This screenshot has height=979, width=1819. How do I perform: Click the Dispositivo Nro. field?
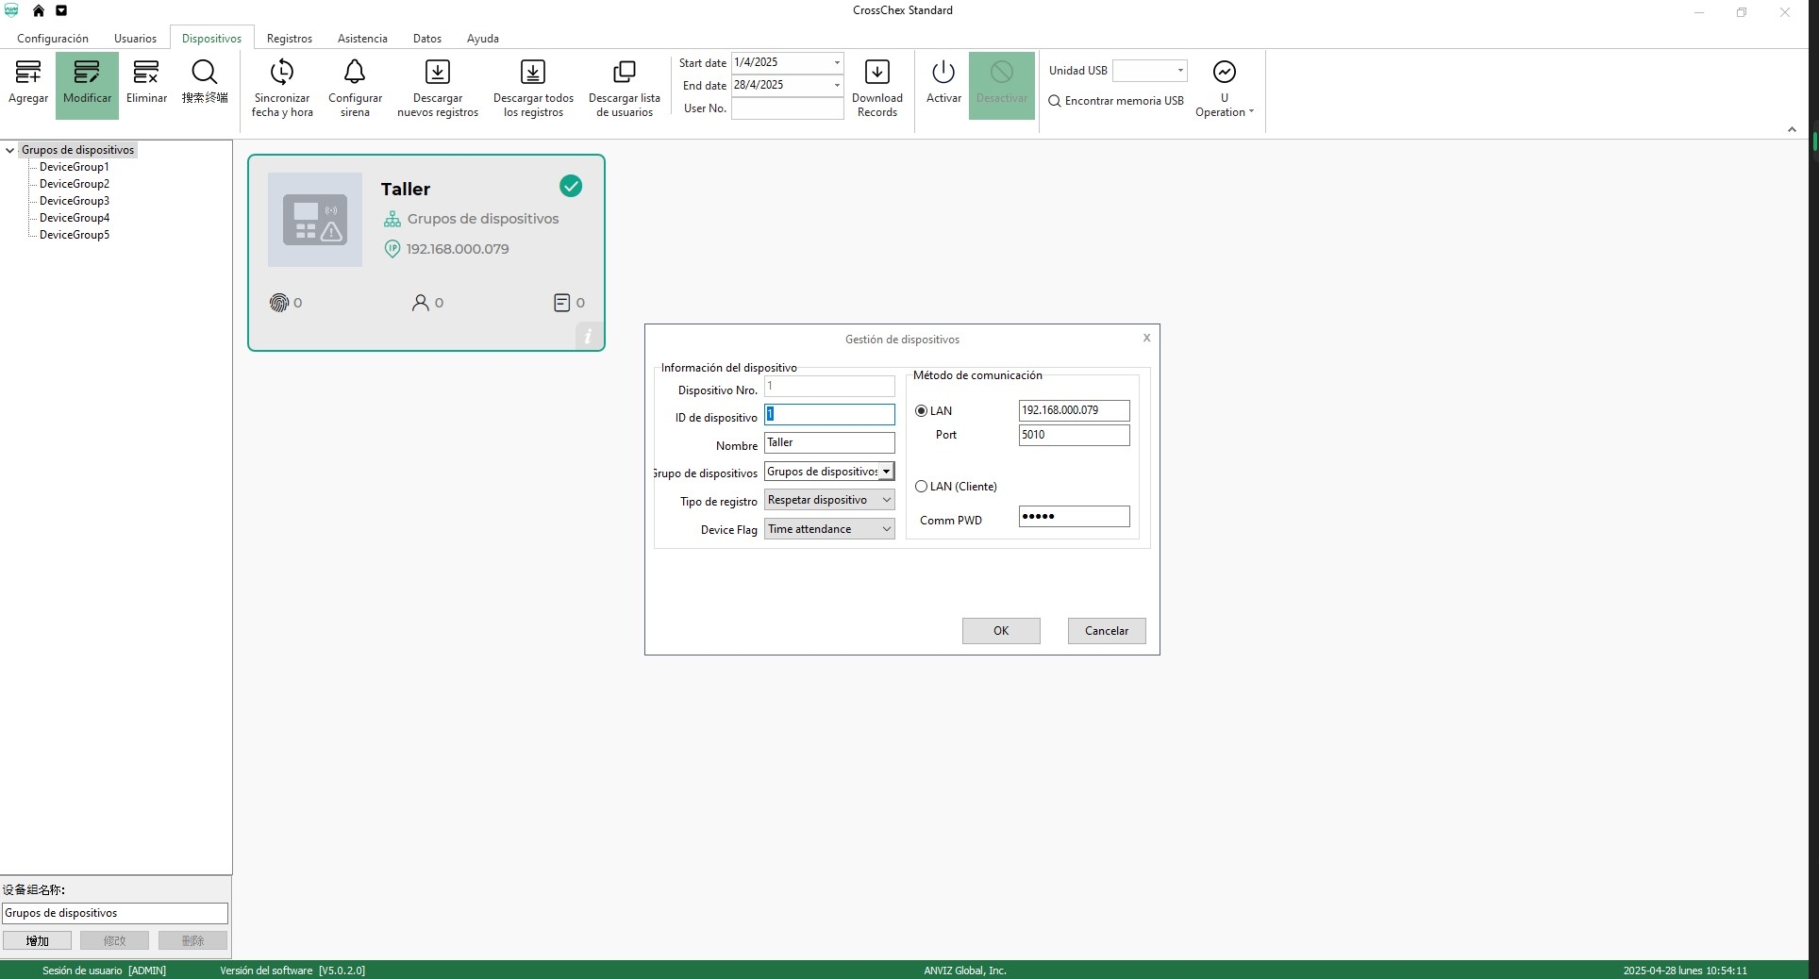(x=829, y=387)
